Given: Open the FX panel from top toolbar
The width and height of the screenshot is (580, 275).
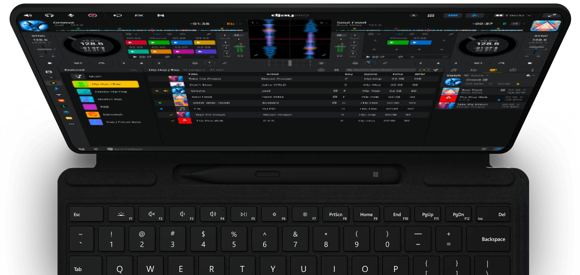Looking at the screenshot, I should (139, 15).
